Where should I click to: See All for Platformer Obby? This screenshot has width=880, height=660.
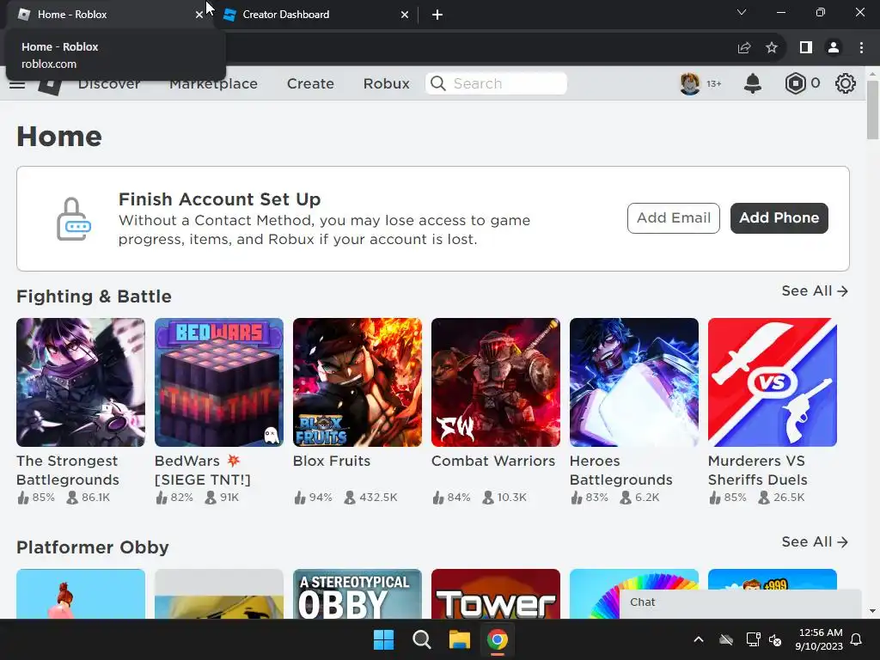(x=815, y=541)
